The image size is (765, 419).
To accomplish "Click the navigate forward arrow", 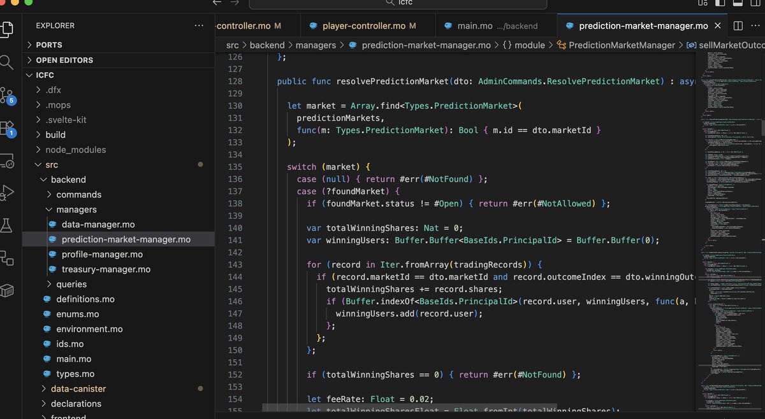I will pyautogui.click(x=235, y=3).
